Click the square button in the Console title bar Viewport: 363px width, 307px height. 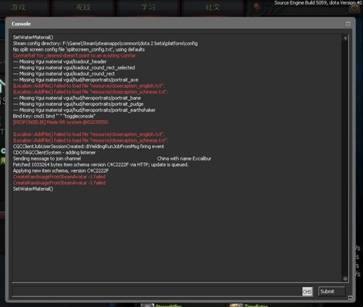348,24
